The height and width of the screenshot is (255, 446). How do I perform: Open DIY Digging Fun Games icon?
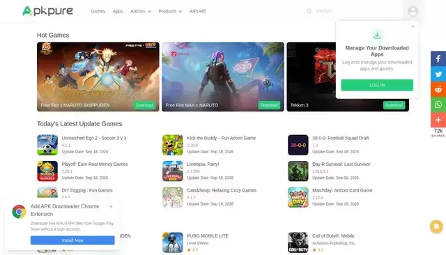47,193
